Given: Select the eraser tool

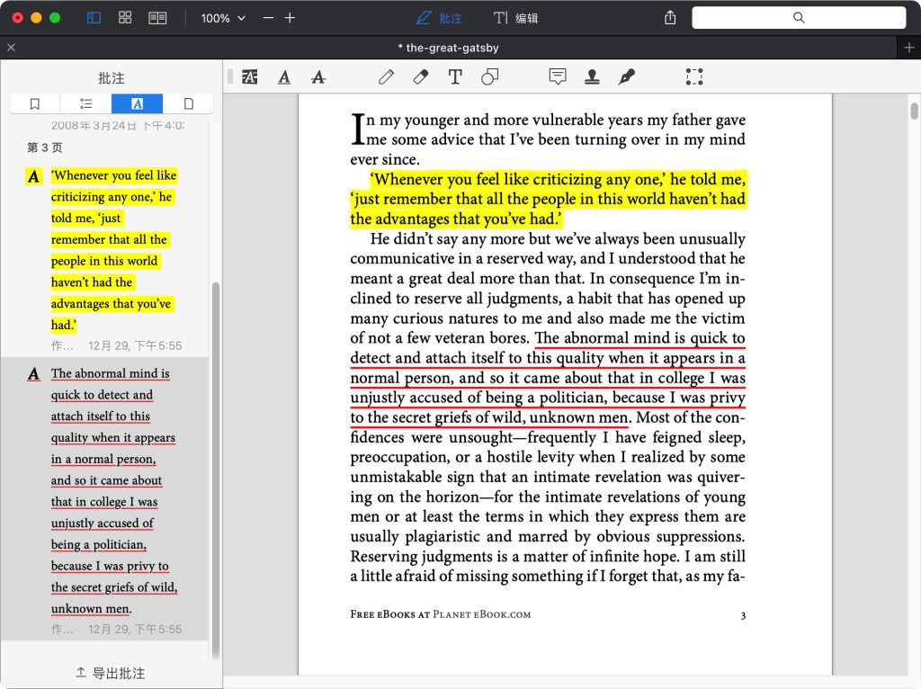Looking at the screenshot, I should pos(421,77).
